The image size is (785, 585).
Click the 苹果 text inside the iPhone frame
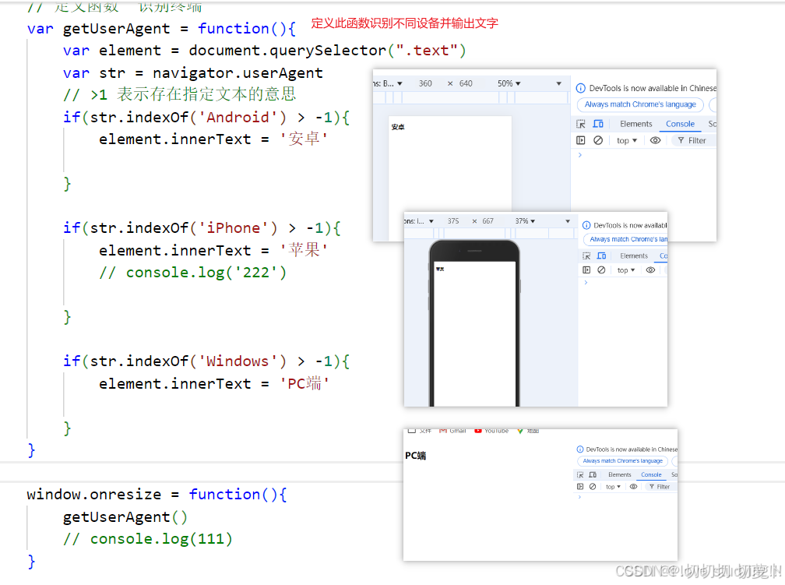click(x=440, y=270)
